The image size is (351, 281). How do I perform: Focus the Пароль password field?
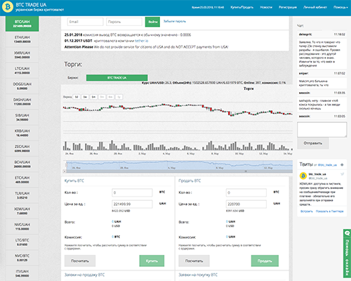[124, 22]
